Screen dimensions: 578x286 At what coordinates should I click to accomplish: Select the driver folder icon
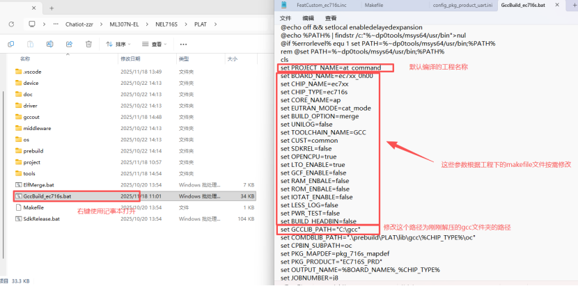tap(19, 105)
